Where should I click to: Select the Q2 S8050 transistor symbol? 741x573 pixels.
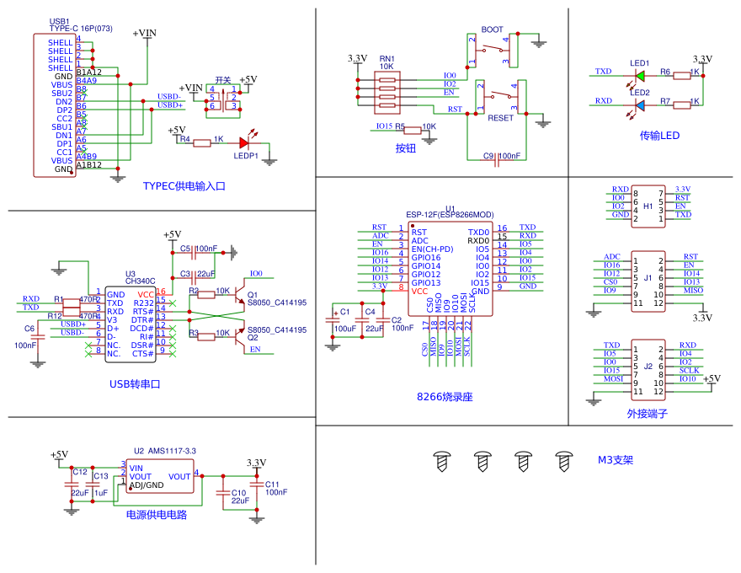click(x=240, y=337)
